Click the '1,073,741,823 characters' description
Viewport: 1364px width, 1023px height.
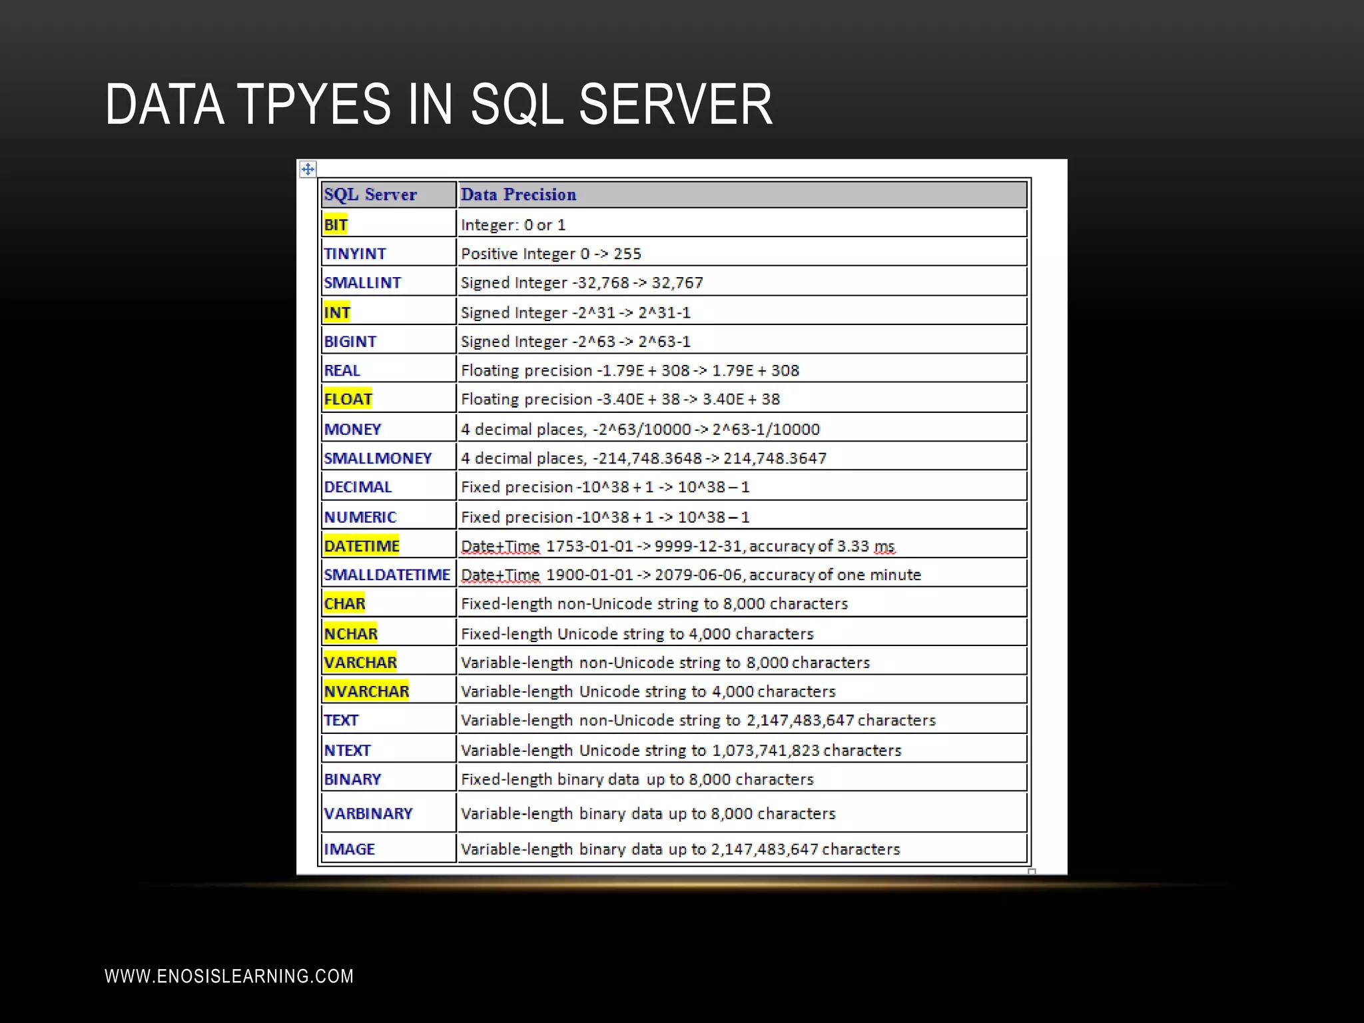743,750
